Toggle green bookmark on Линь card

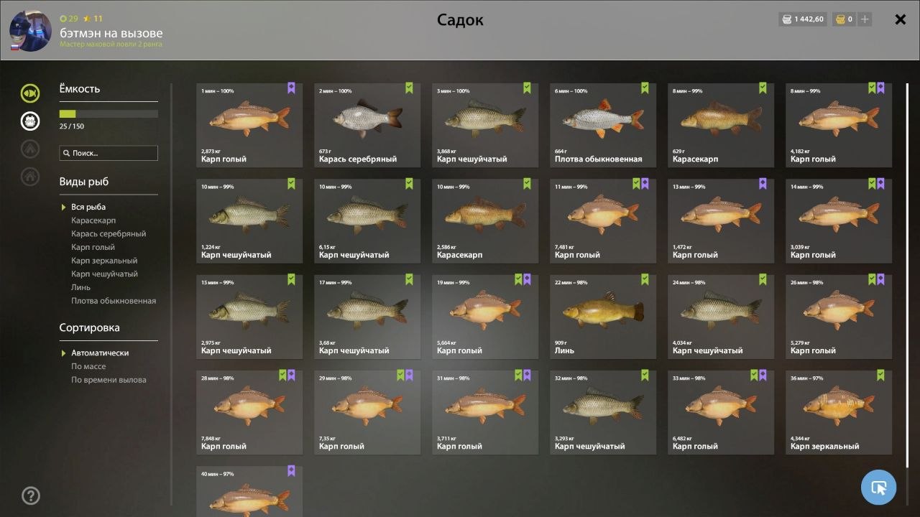click(x=645, y=279)
